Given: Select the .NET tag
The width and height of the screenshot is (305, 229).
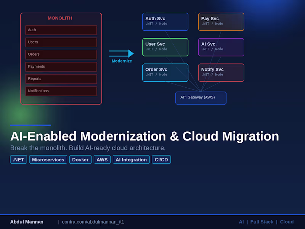Looking at the screenshot, I should coord(18,160).
